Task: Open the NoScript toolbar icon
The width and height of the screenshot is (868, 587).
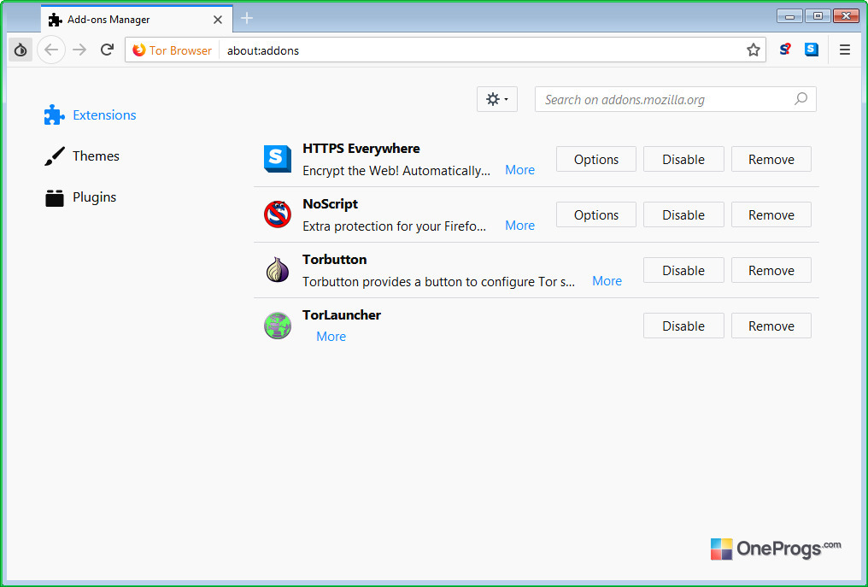Action: (785, 50)
